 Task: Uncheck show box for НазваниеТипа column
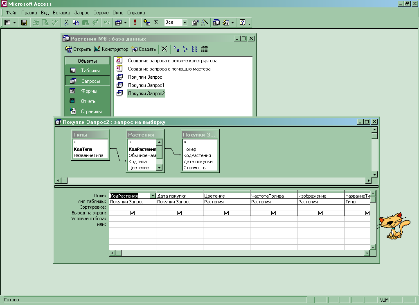(x=367, y=213)
